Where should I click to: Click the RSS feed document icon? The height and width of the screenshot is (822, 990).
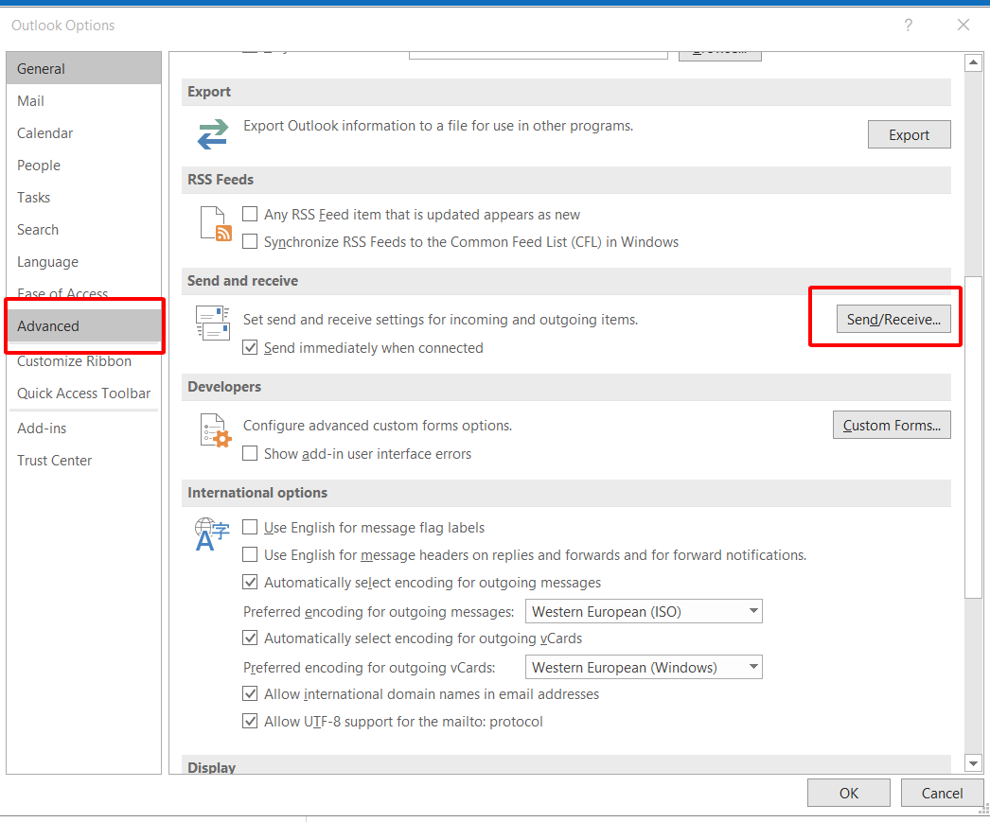[215, 224]
